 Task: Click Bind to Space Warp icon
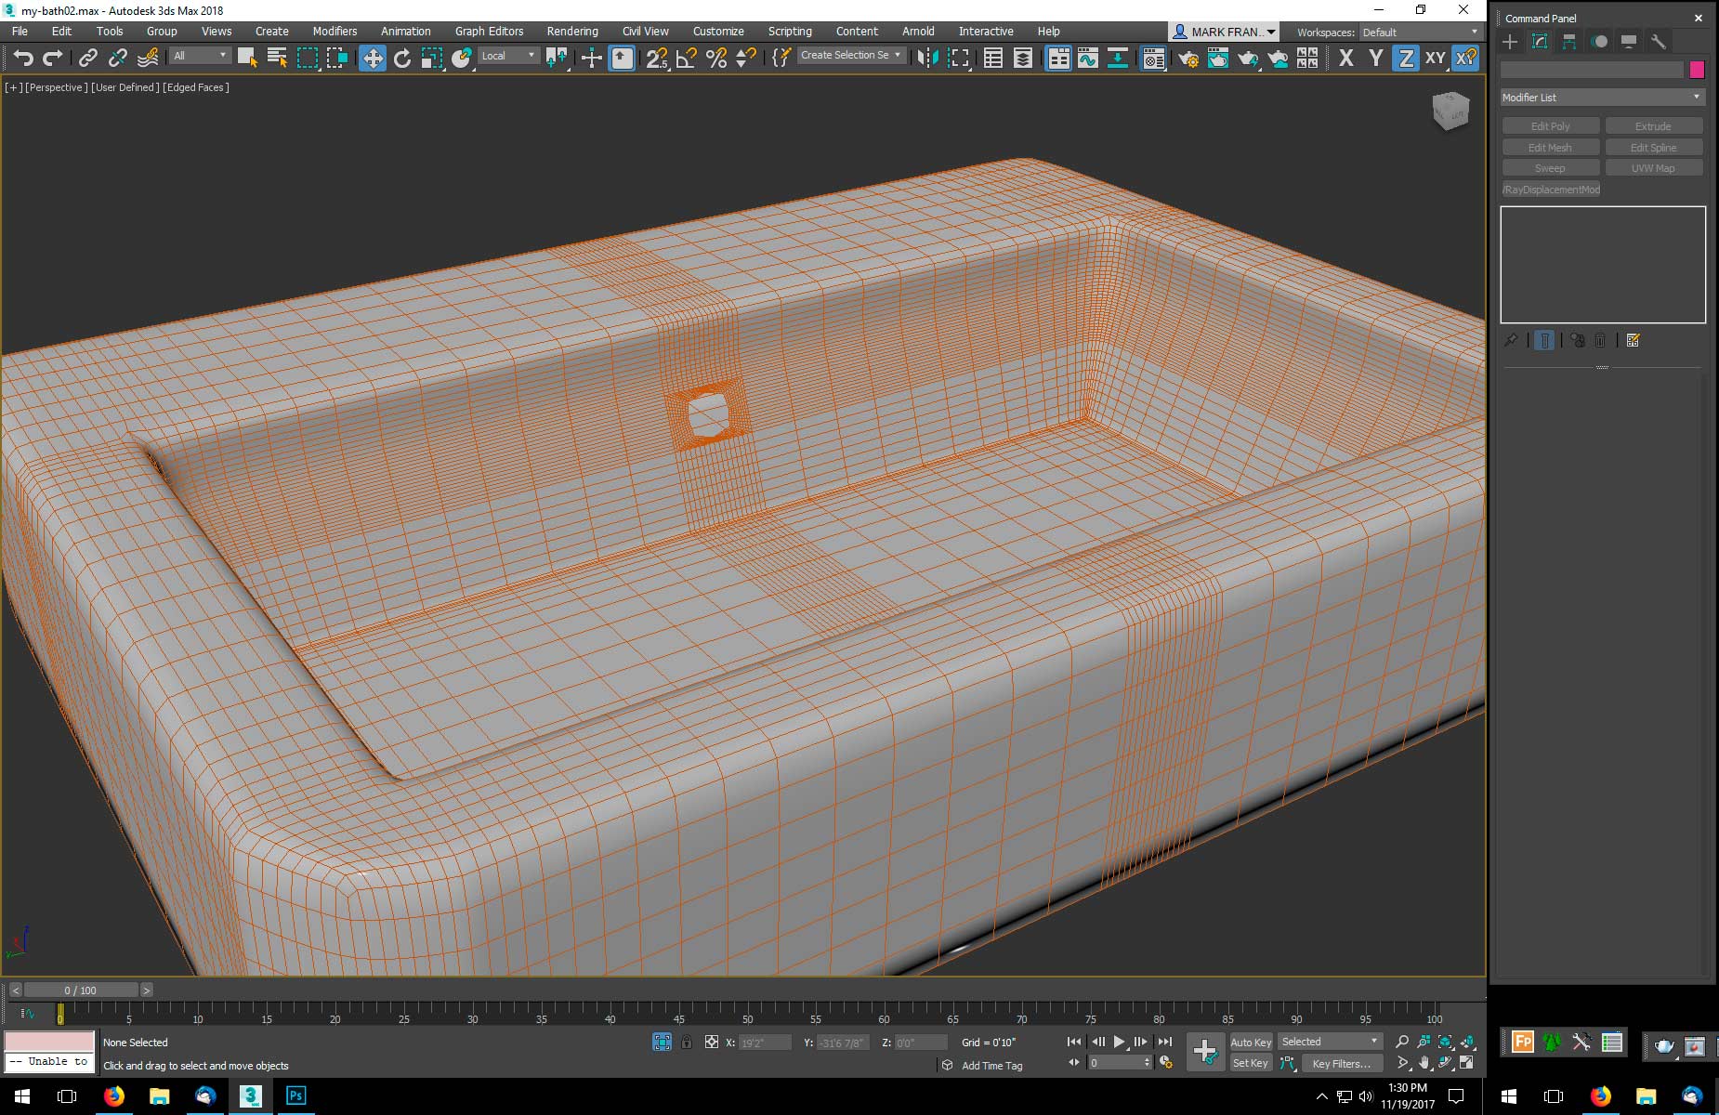pos(148,58)
